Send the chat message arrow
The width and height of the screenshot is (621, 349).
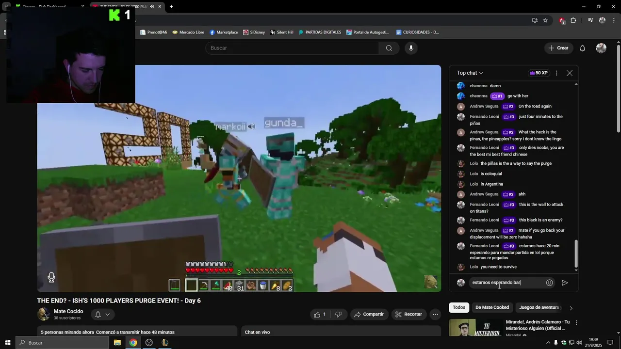click(x=565, y=283)
